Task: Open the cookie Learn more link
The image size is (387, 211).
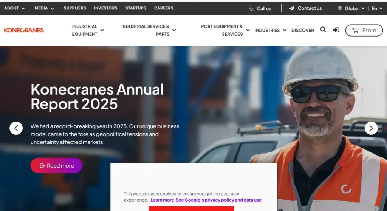Action: (162, 200)
